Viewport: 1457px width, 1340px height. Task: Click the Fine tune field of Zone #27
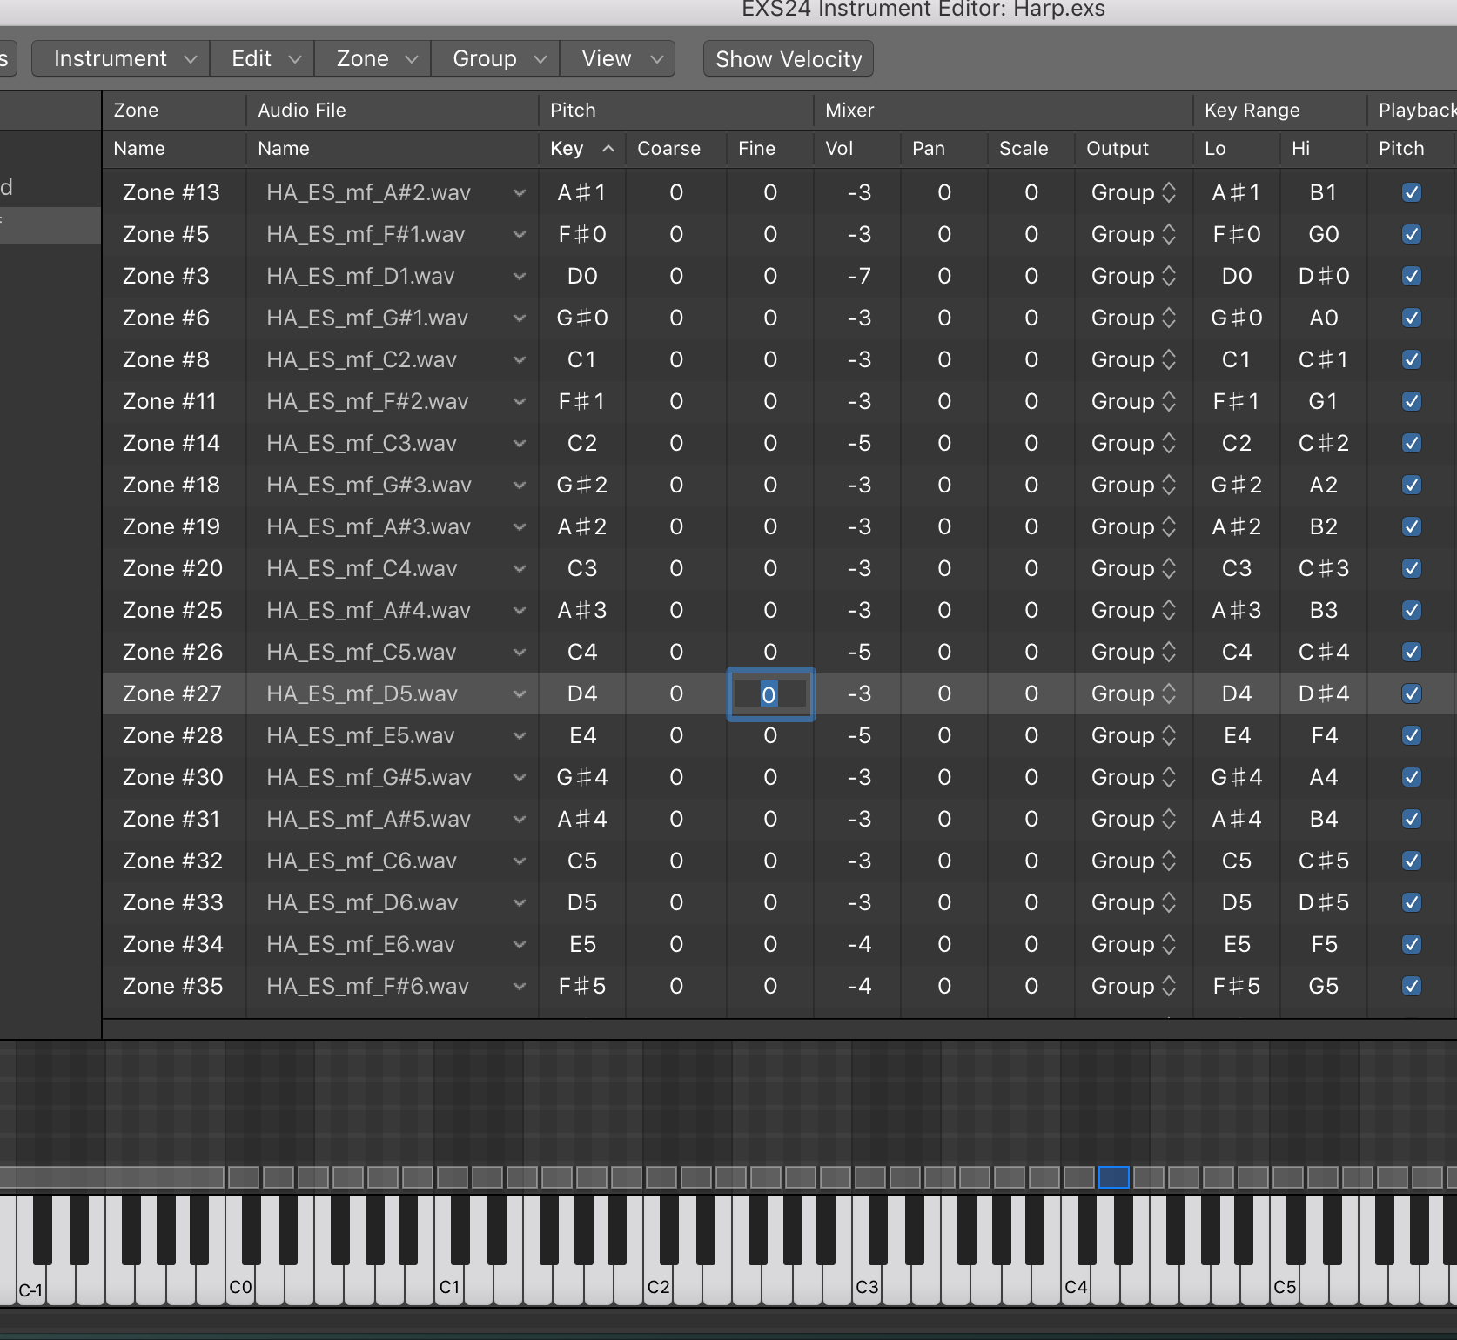coord(770,694)
